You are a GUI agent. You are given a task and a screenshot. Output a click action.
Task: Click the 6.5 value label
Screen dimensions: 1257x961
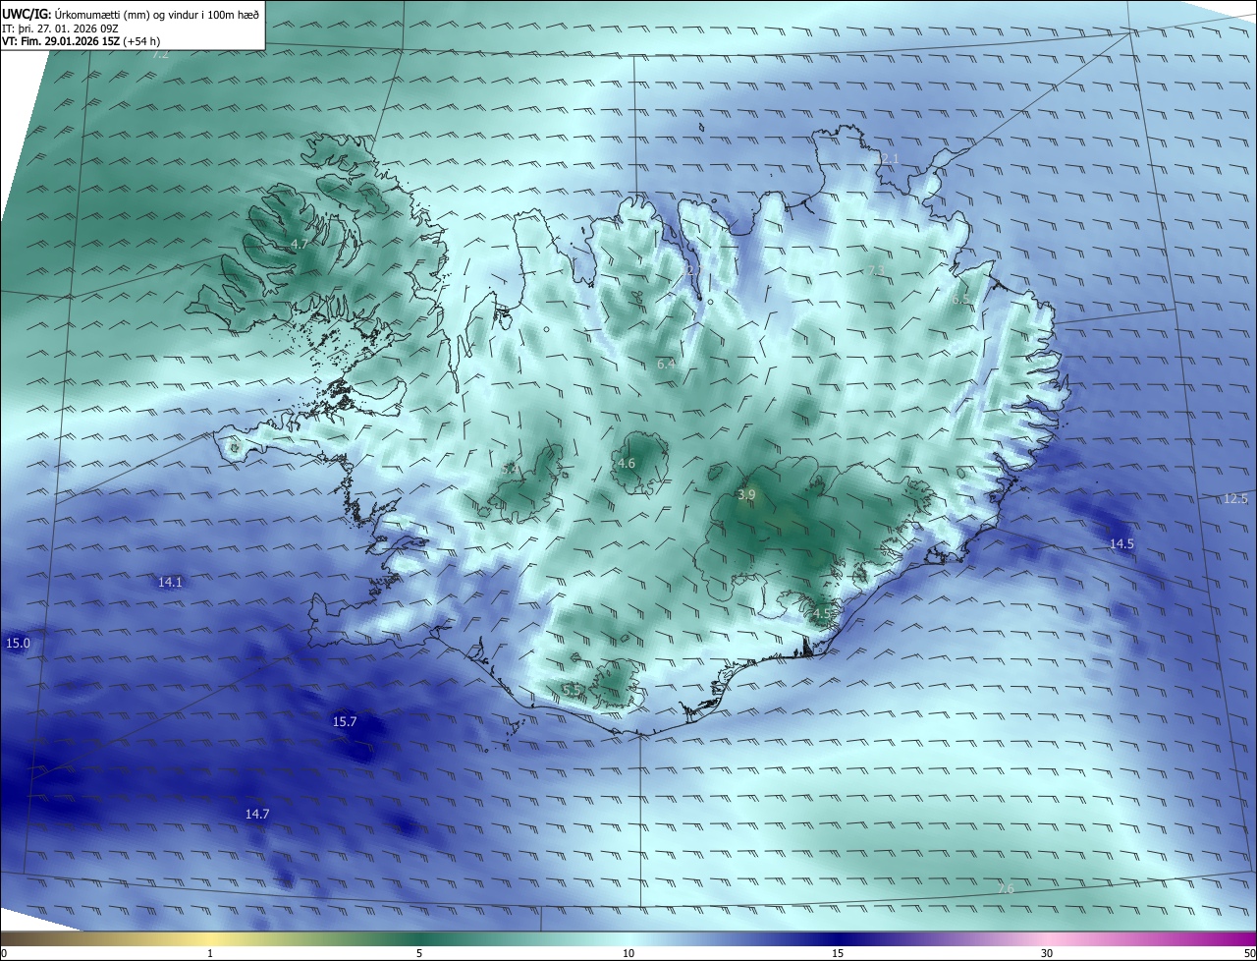[960, 299]
